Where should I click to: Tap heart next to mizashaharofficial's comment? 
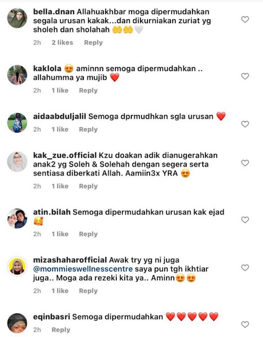tap(245, 268)
